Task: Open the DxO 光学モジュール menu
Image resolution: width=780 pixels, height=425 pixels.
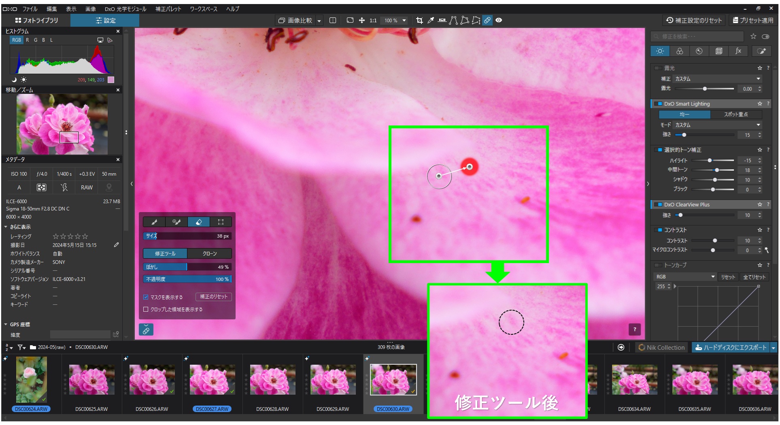Action: [x=125, y=9]
